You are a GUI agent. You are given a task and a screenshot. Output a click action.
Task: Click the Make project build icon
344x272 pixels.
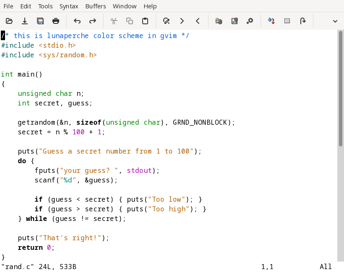pos(271,21)
